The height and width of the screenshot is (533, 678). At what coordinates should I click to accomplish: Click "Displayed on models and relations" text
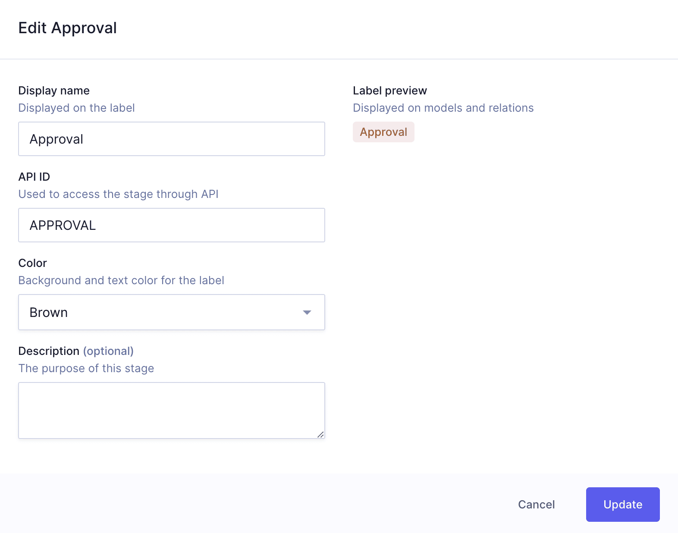coord(443,108)
